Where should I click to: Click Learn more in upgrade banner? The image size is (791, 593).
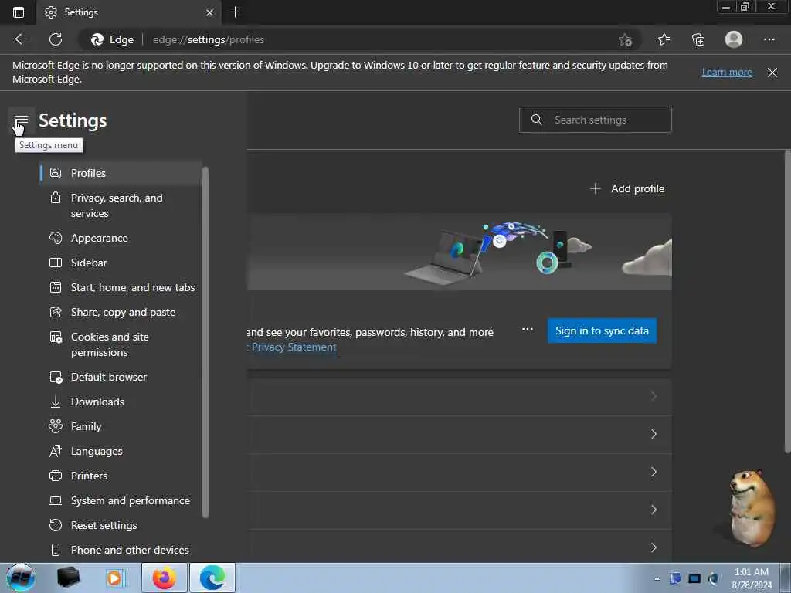(x=726, y=72)
